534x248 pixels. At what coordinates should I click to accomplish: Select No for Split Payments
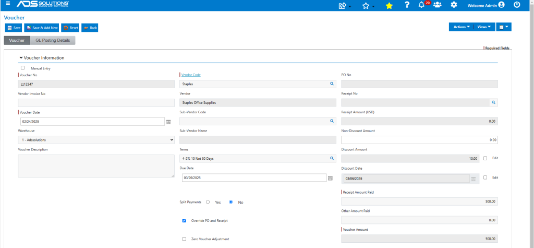point(231,202)
